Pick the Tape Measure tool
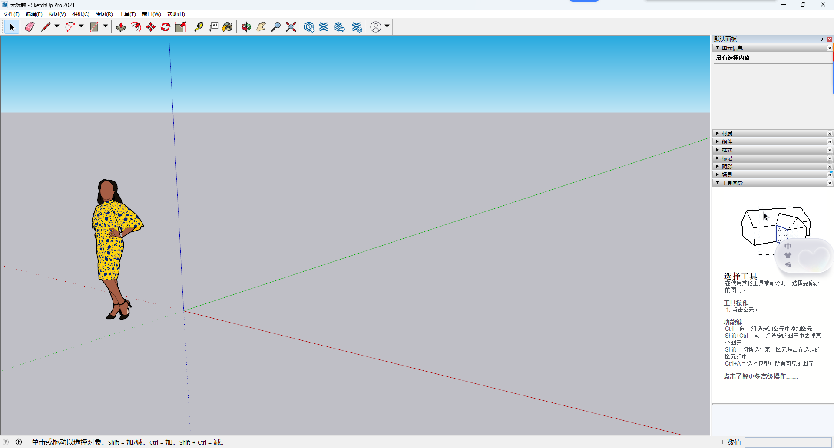Viewport: 834px width, 448px height. tap(199, 26)
